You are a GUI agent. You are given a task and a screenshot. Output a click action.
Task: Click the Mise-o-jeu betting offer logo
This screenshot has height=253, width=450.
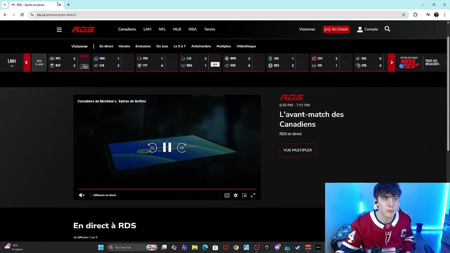click(x=409, y=63)
